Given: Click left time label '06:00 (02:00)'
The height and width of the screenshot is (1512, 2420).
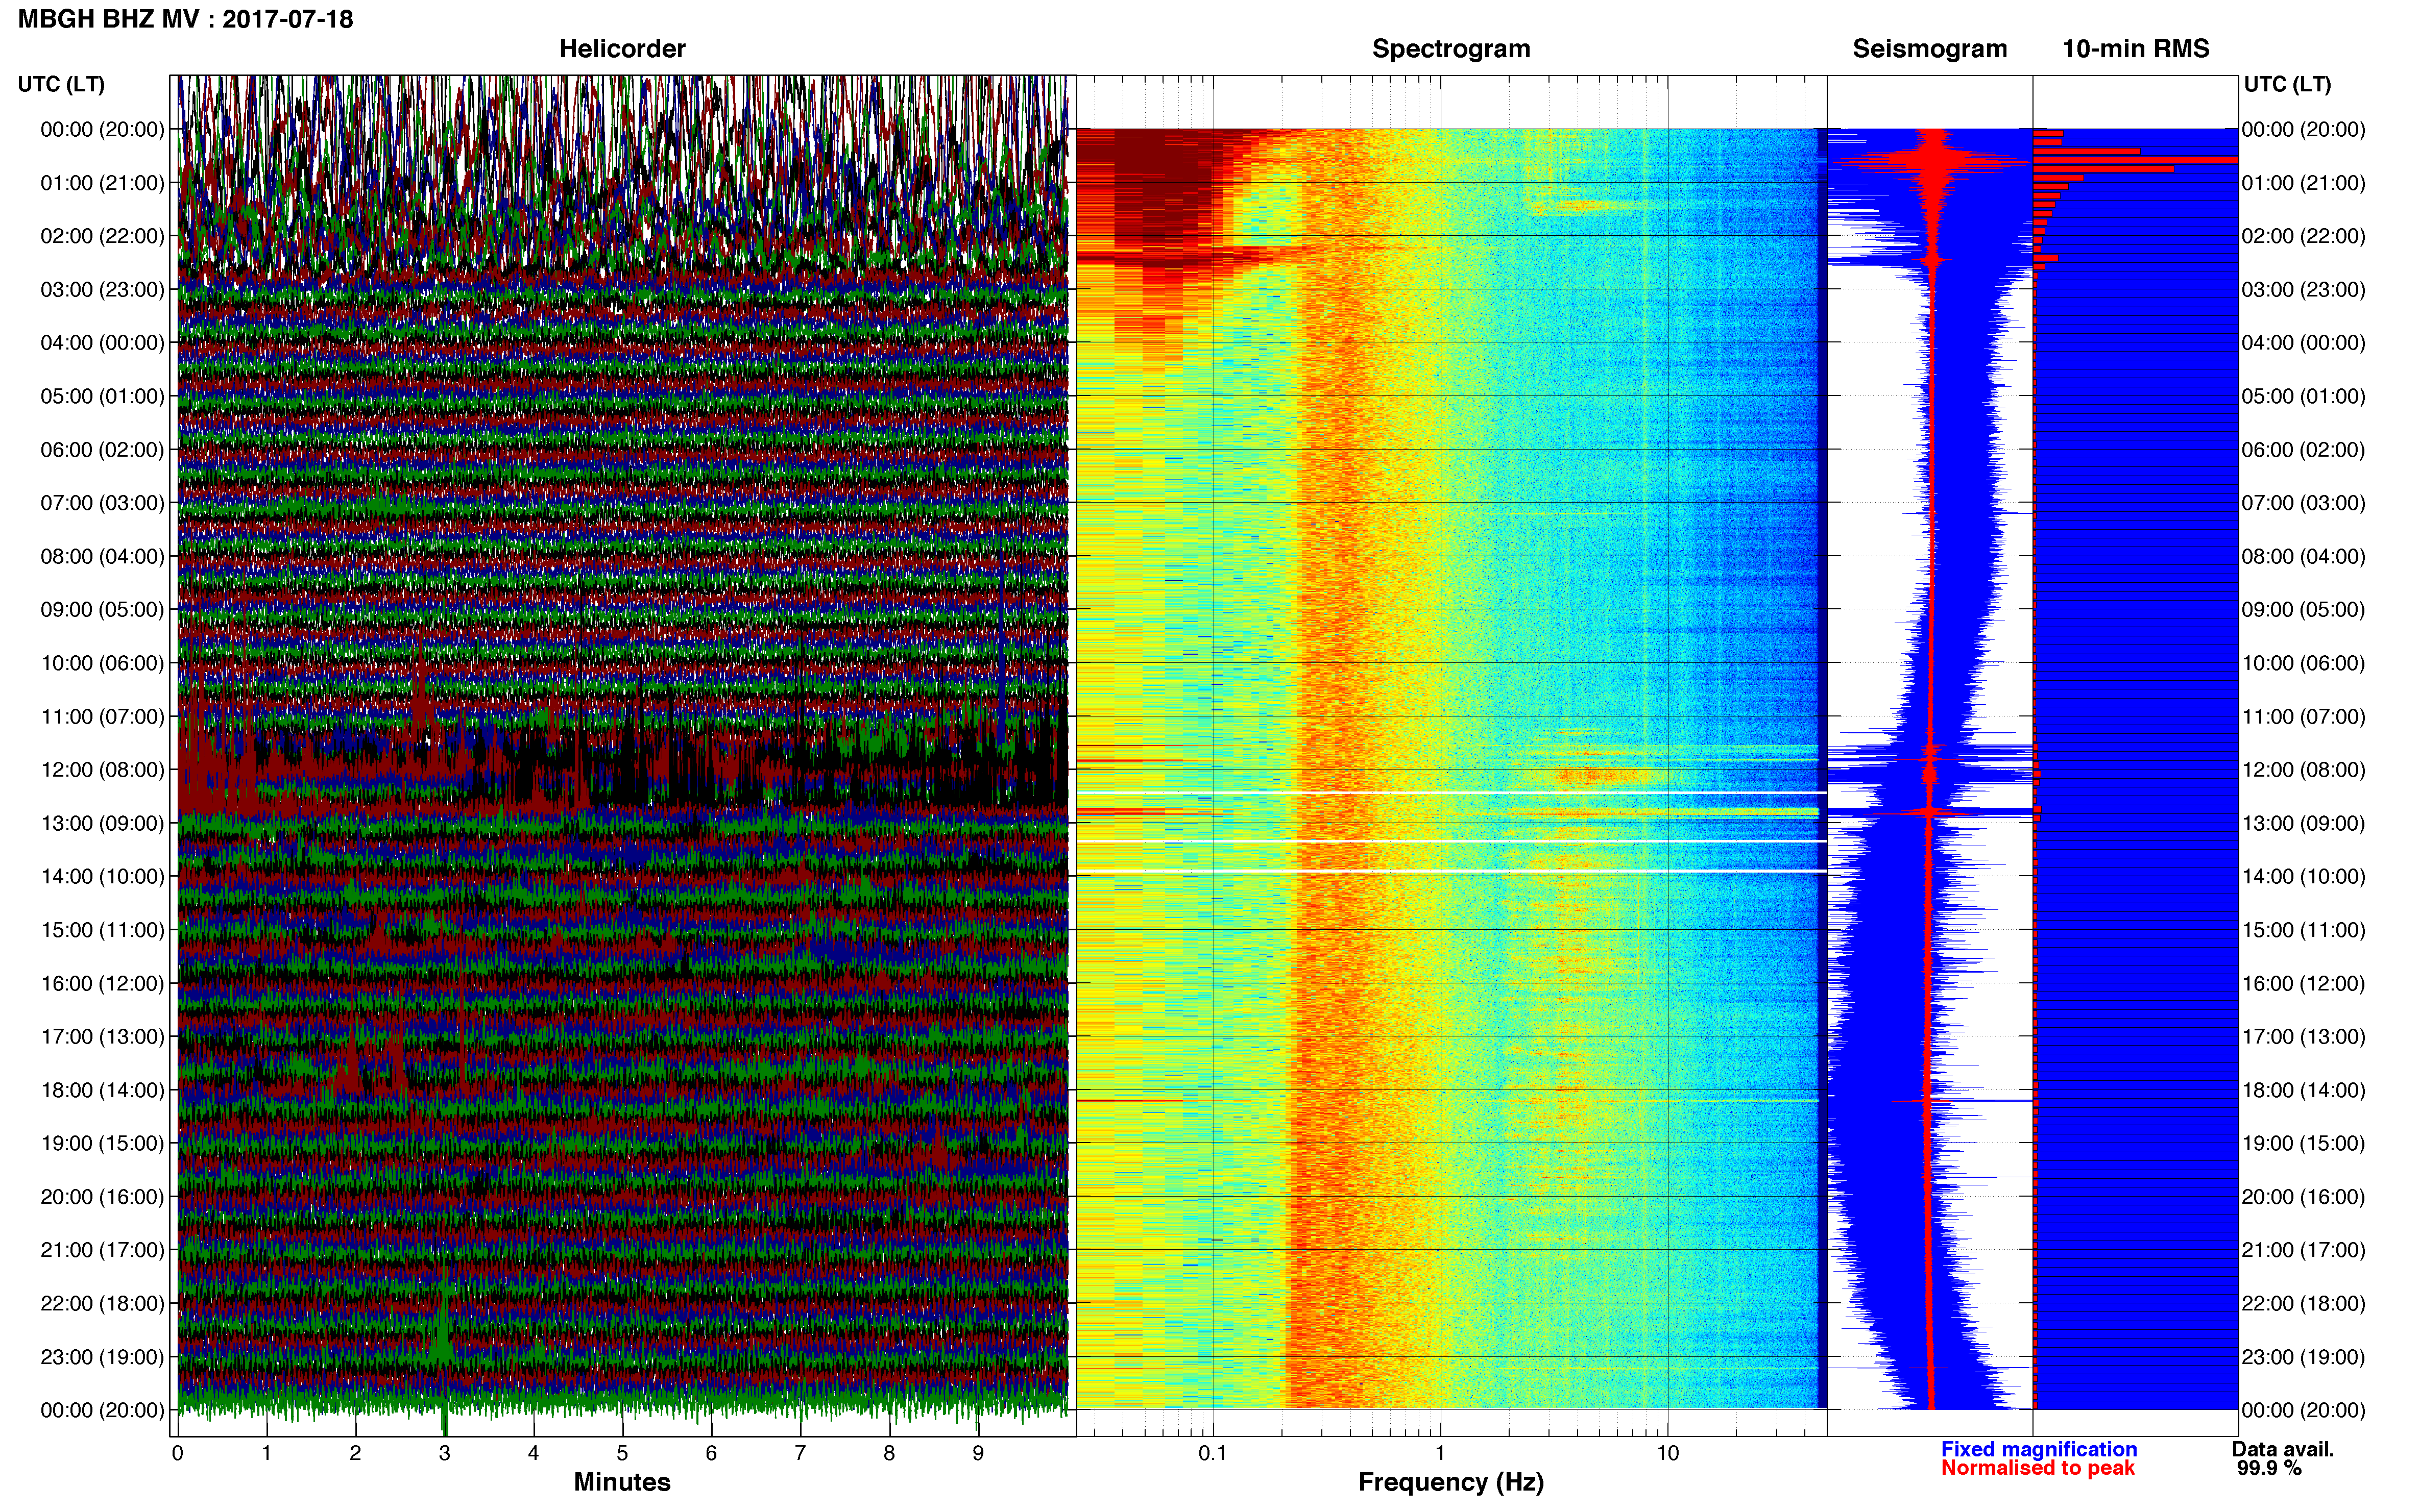Looking at the screenshot, I should point(102,450).
